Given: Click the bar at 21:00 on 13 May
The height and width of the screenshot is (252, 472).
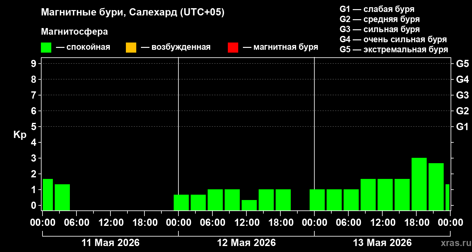Looking at the screenshot, I should tap(436, 186).
